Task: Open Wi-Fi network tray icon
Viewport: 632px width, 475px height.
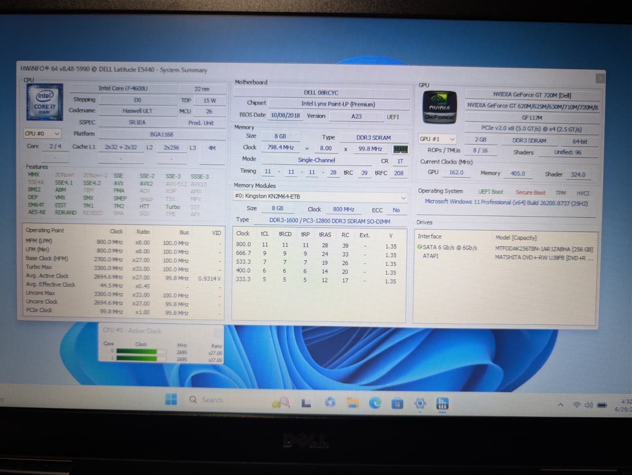Action: (x=577, y=405)
